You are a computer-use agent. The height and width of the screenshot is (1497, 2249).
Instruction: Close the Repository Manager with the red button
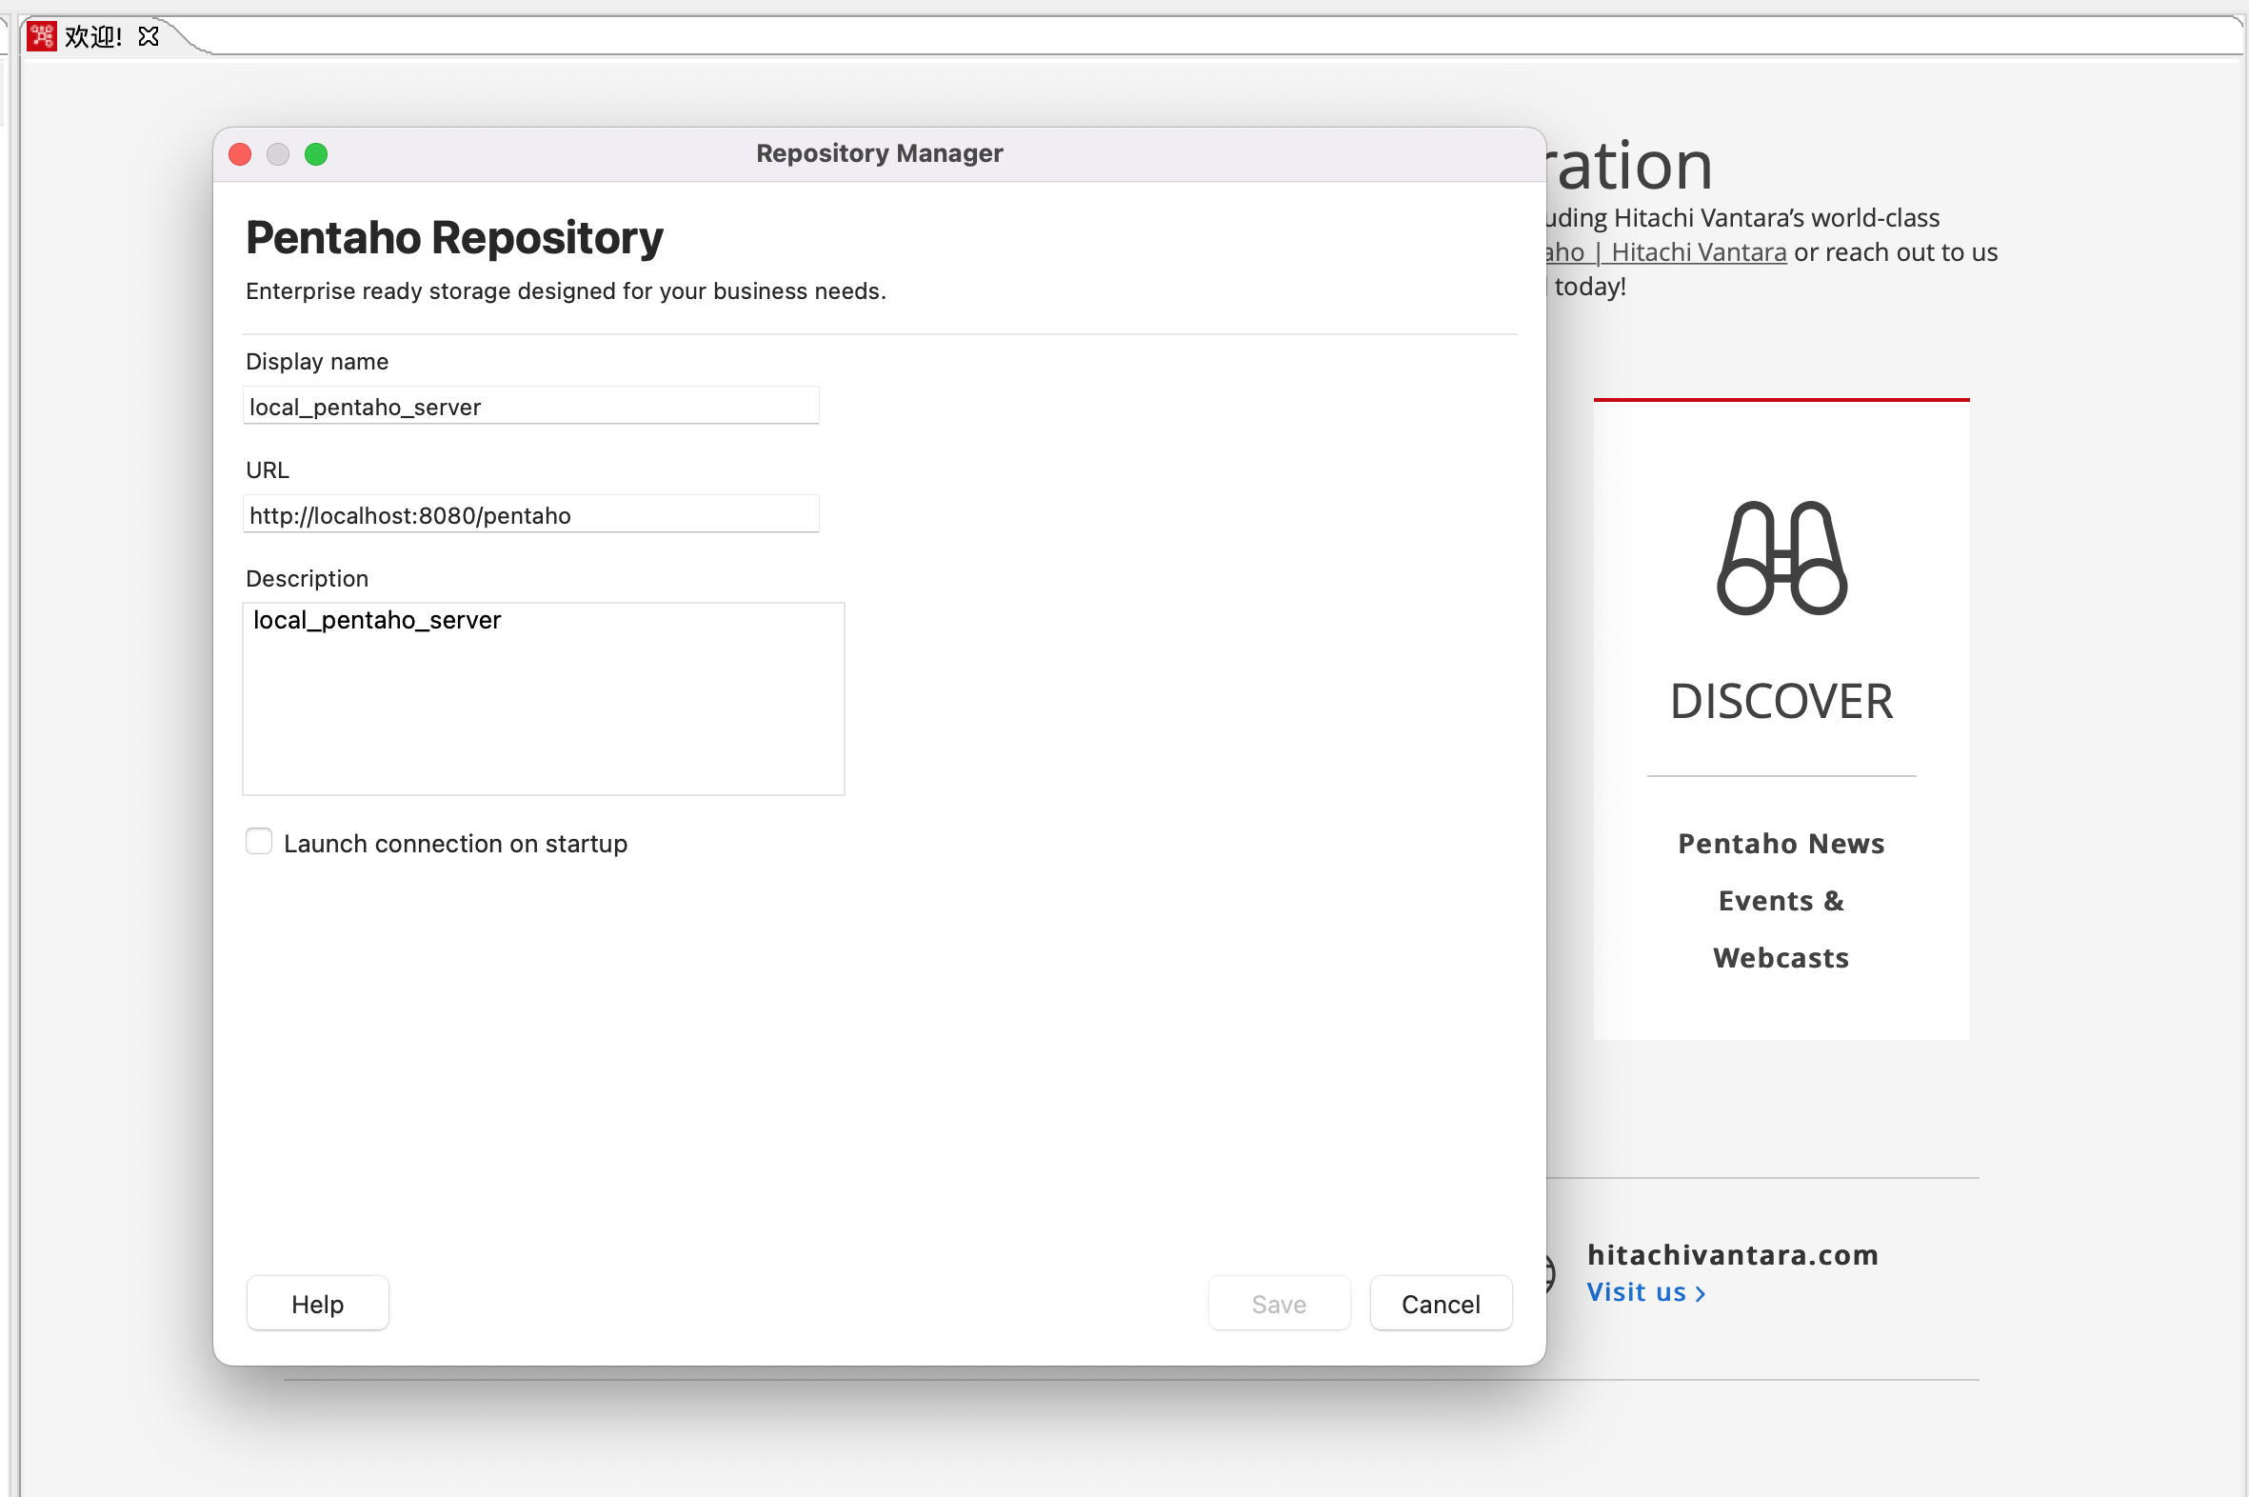coord(241,154)
